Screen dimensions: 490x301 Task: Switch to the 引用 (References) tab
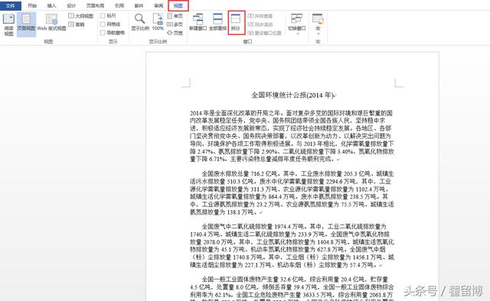click(x=119, y=5)
